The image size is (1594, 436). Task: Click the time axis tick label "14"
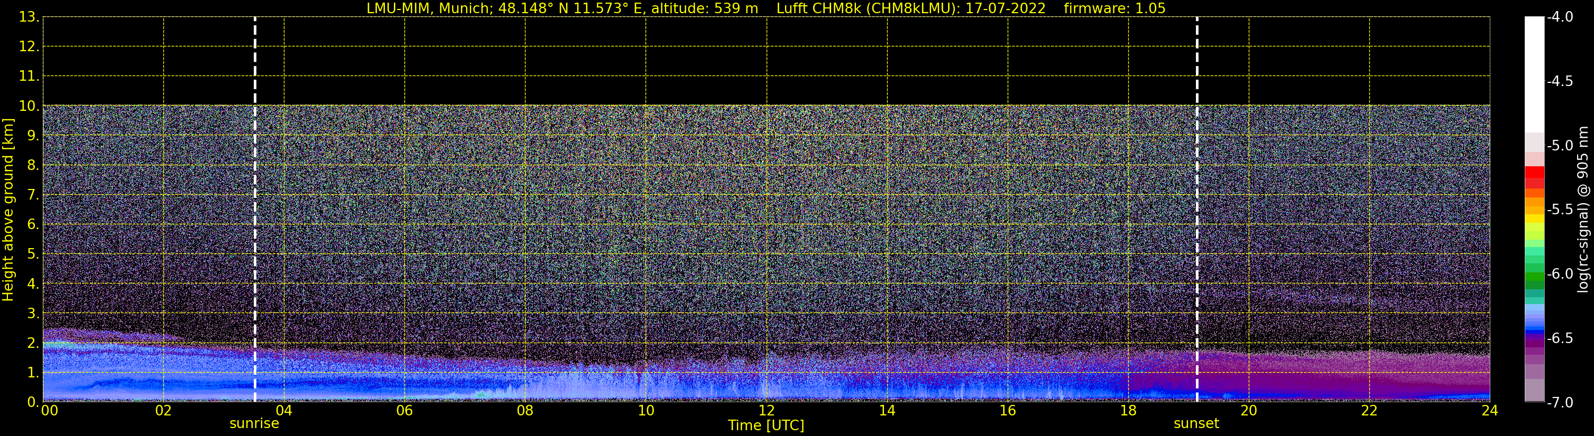tap(887, 411)
